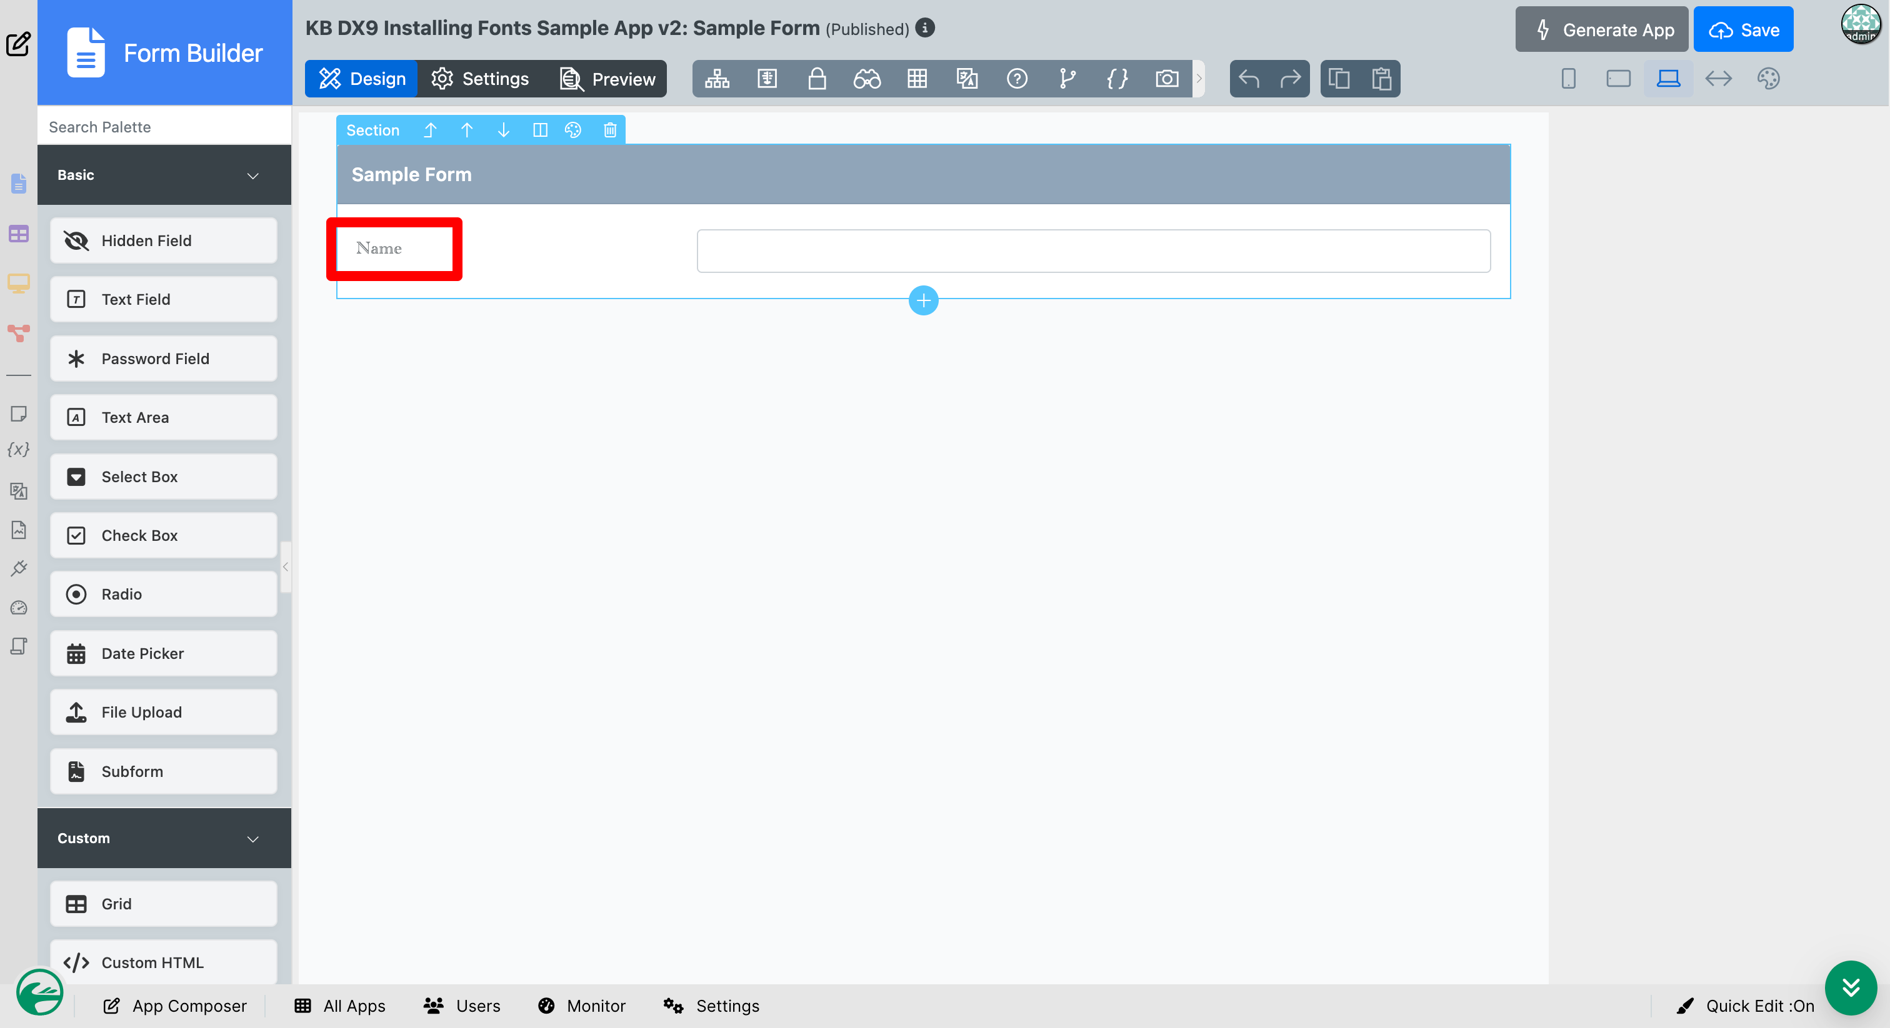Select the Custom HTML palette element

[163, 962]
